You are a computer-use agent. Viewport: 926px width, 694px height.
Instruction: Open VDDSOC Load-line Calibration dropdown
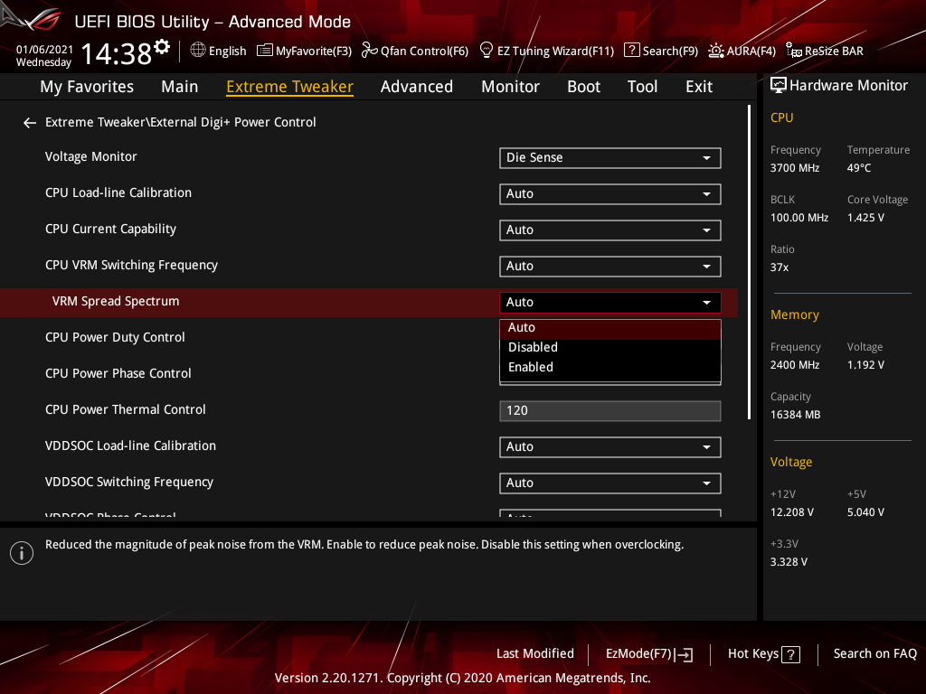(610, 447)
